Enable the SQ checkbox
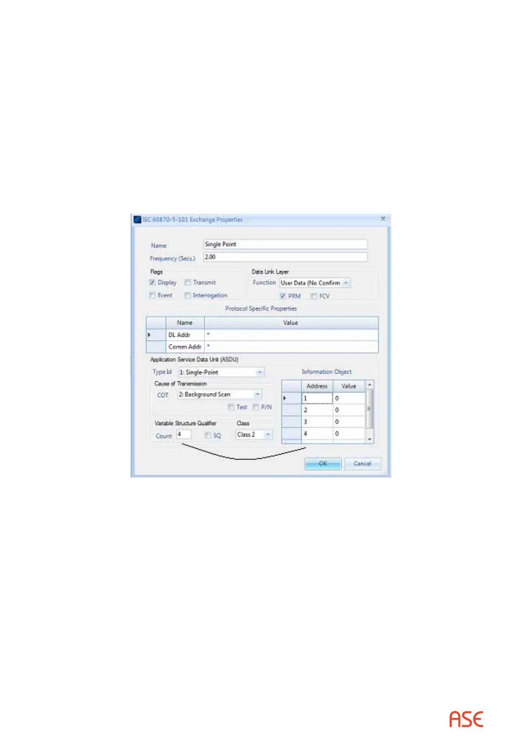Screen dimensions: 523x739 point(208,435)
